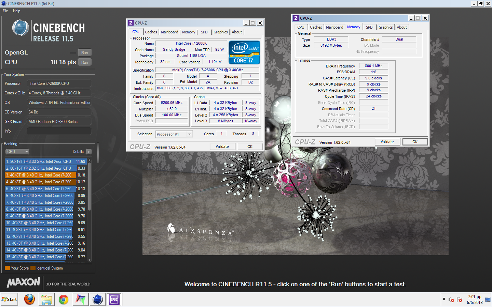Open the CPU ranking type dropdown
Image resolution: width=492 pixels, height=307 pixels.
coord(17,152)
